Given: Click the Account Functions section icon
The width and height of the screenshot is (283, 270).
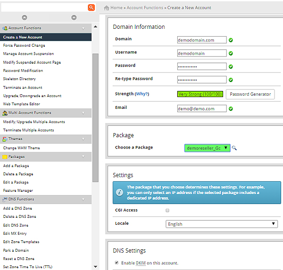Looking at the screenshot, I should pyautogui.click(x=5, y=28).
